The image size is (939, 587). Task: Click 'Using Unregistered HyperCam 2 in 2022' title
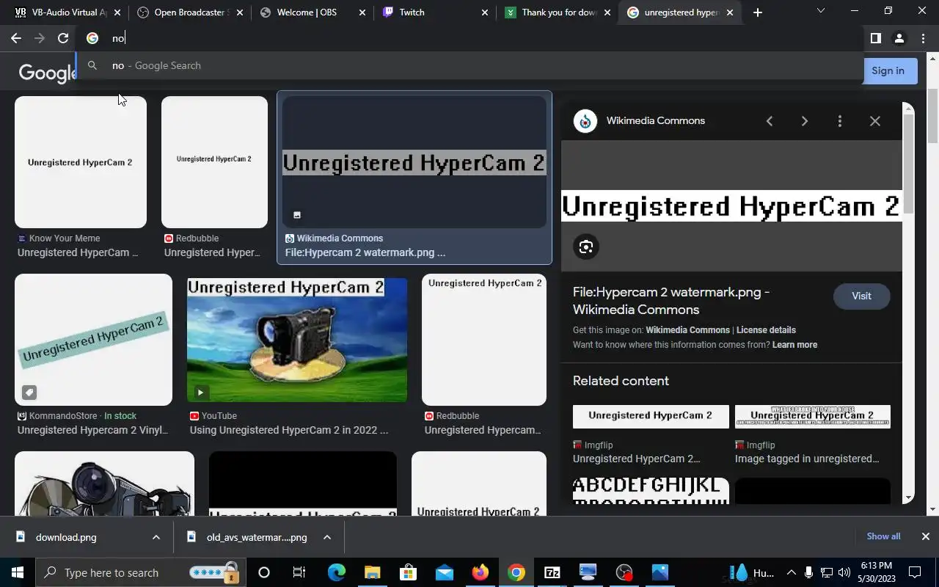pyautogui.click(x=289, y=430)
